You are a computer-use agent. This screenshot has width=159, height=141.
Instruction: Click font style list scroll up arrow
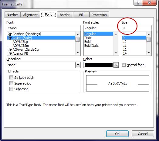(116, 34)
